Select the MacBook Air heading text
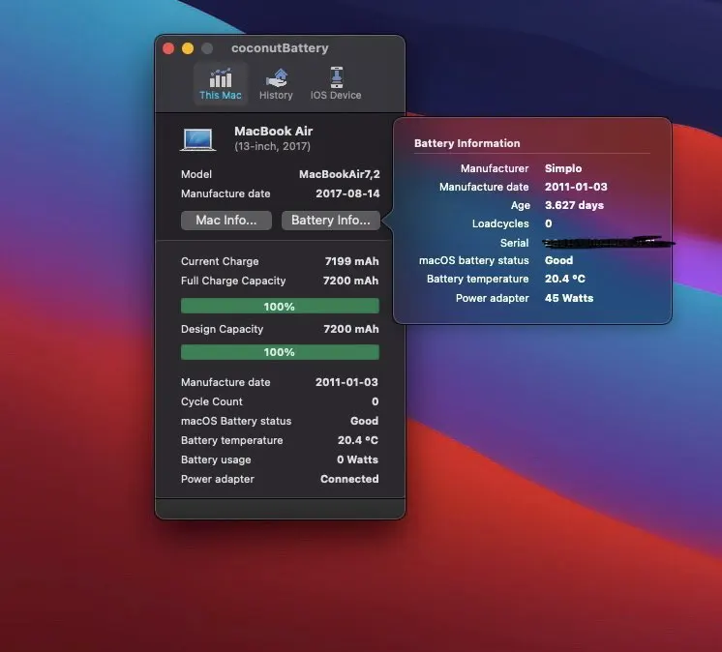 tap(274, 132)
